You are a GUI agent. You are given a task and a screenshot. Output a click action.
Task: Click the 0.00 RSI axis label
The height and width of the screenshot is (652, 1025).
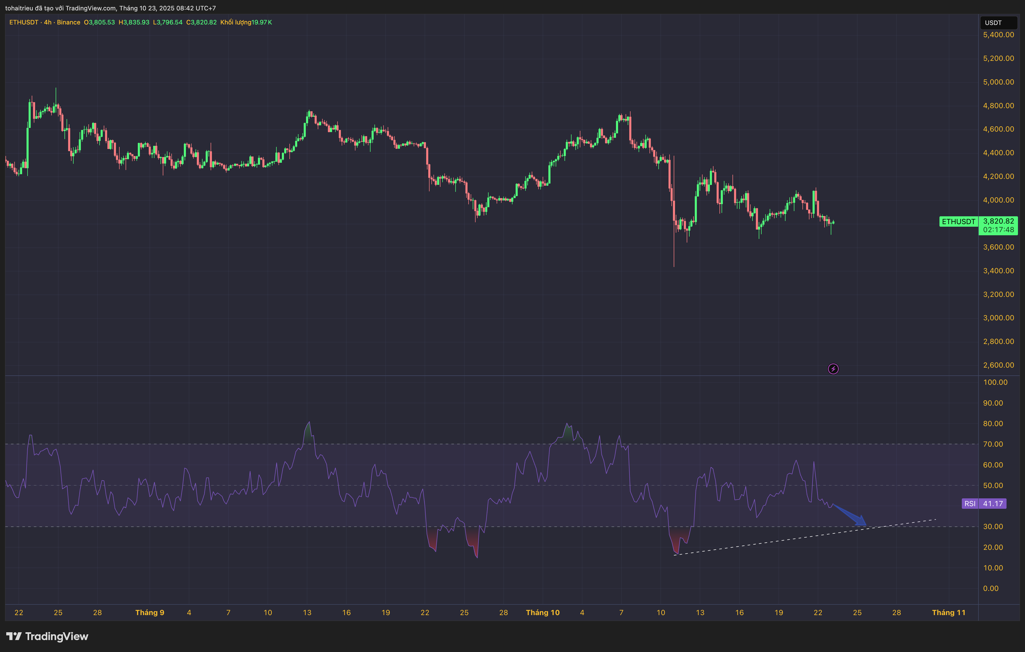point(990,588)
